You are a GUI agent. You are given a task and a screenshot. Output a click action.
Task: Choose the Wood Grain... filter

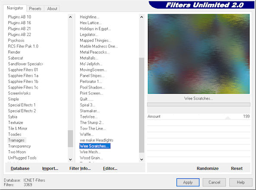[91, 158]
